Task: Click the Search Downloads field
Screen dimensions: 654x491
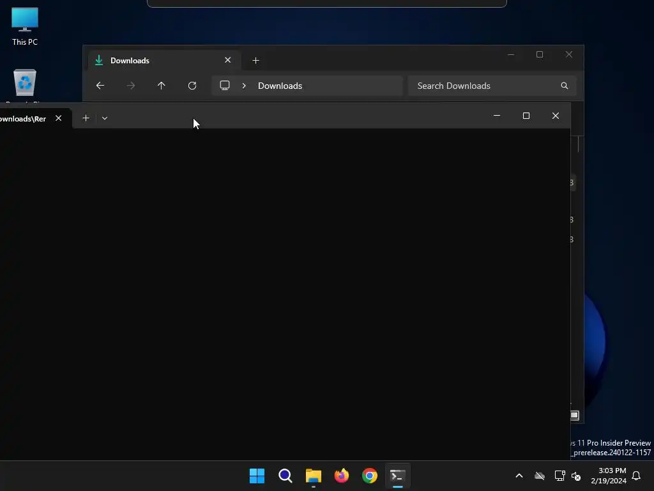Action: 492,86
